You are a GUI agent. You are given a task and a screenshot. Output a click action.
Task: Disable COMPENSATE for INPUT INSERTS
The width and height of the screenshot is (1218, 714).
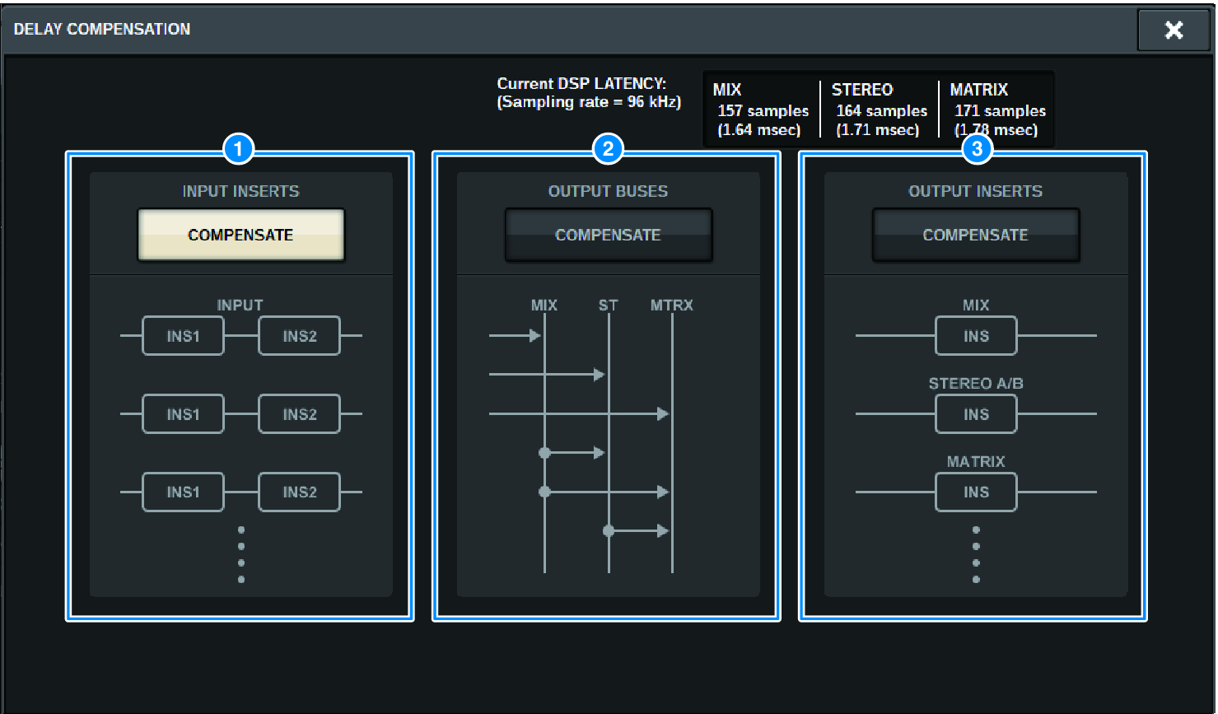tap(240, 235)
